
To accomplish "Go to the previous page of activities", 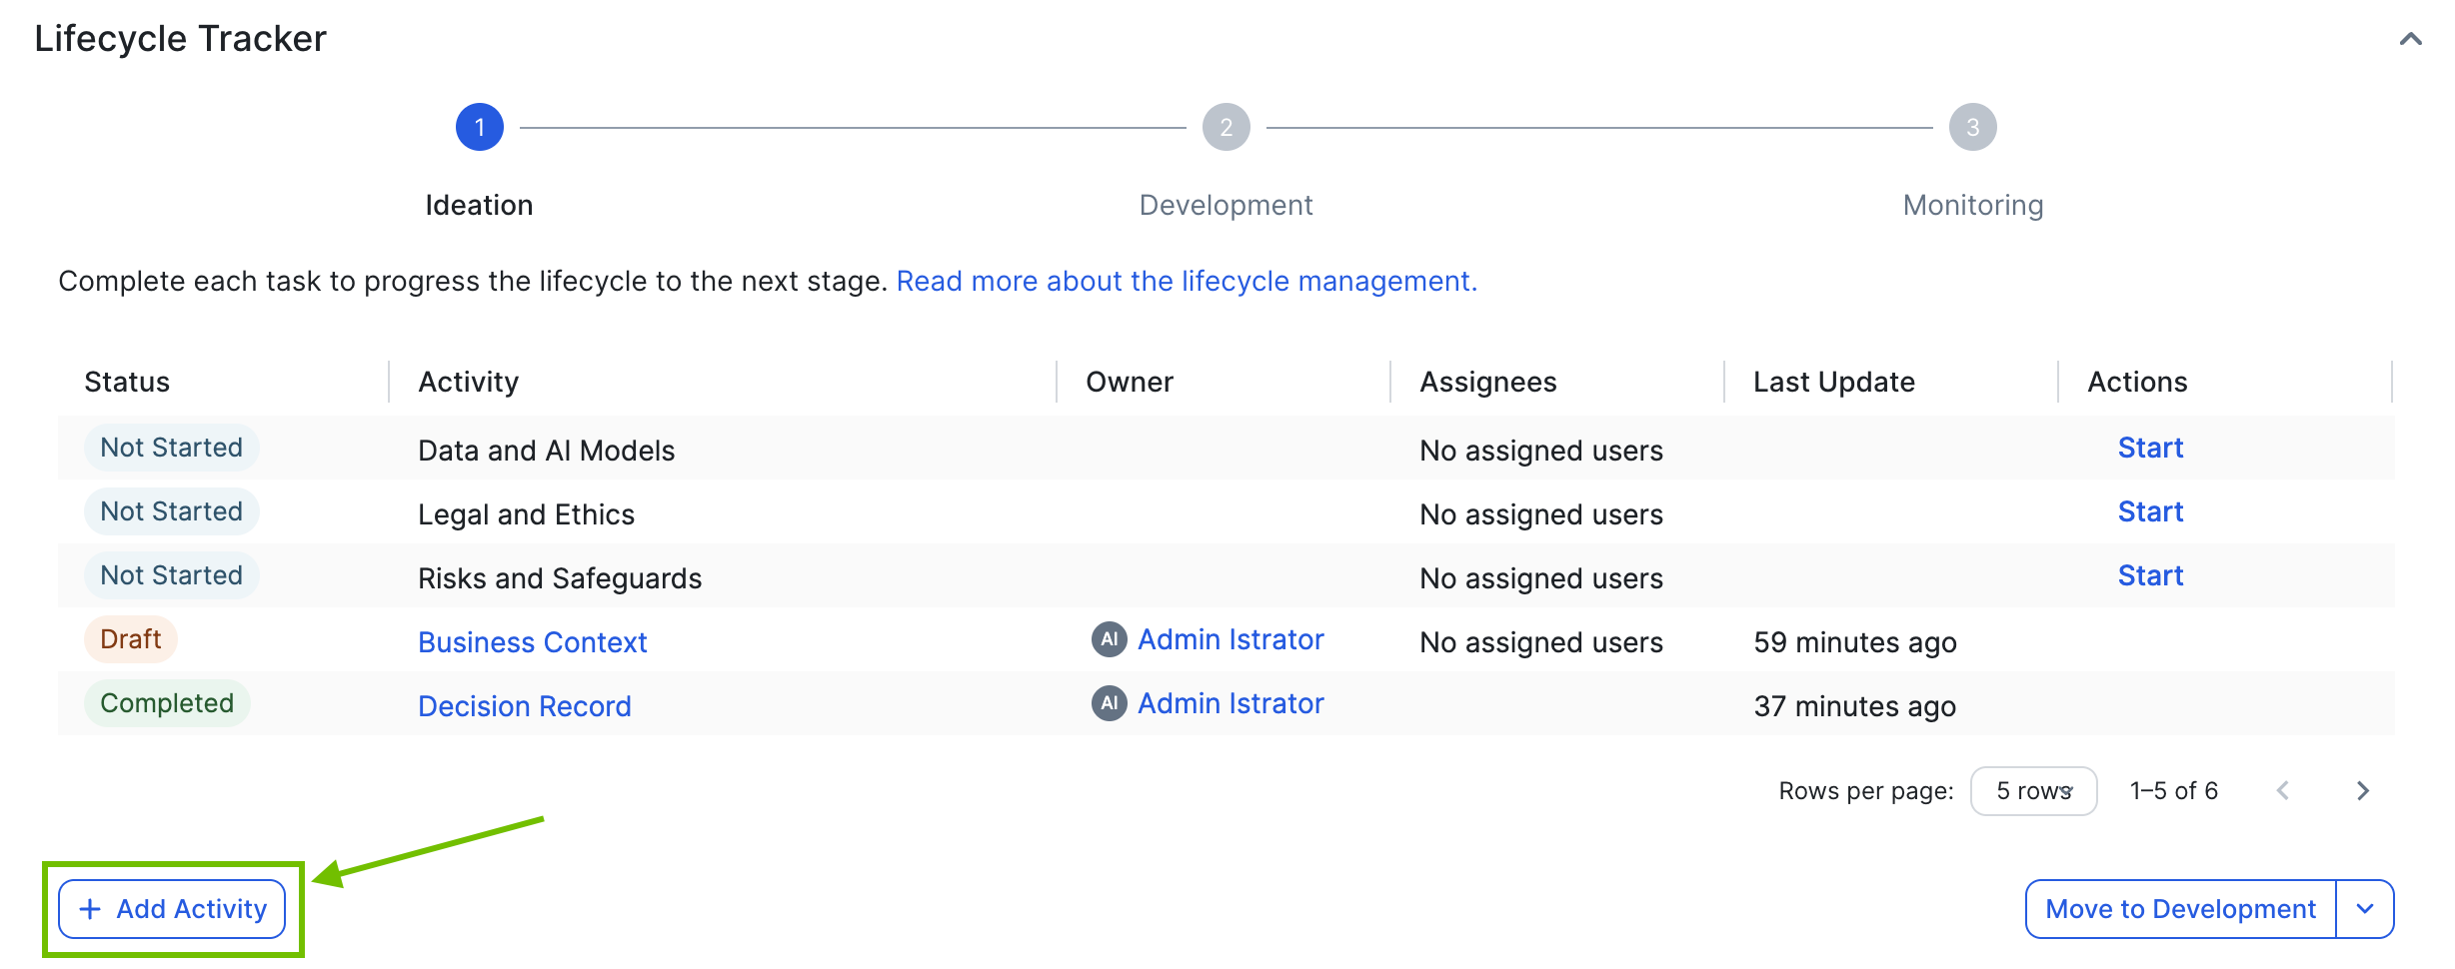I will (x=2283, y=791).
